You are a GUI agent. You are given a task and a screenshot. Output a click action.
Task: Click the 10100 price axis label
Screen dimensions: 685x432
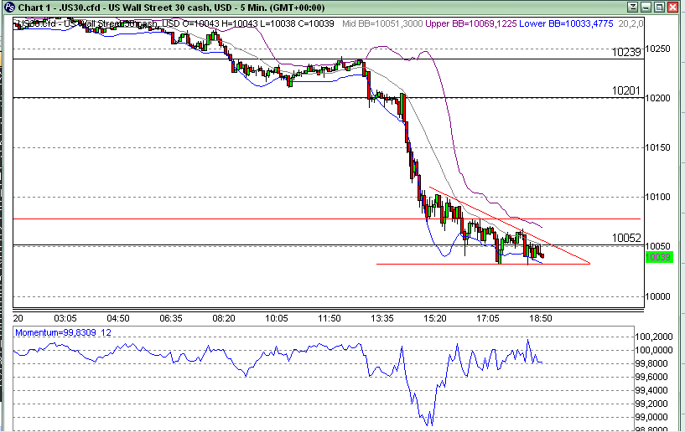(x=657, y=197)
